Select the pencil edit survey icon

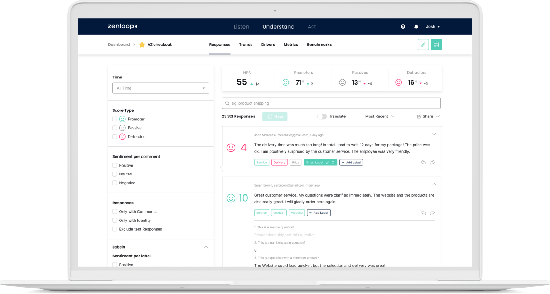tap(423, 44)
